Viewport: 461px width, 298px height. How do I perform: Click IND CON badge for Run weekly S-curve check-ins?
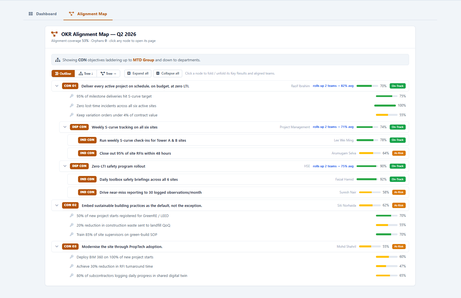point(87,140)
